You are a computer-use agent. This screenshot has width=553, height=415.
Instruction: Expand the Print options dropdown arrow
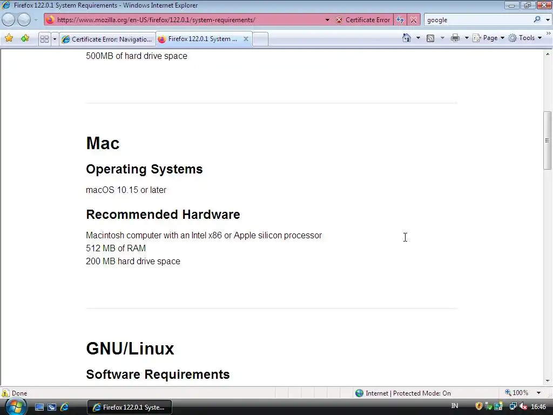(x=467, y=38)
